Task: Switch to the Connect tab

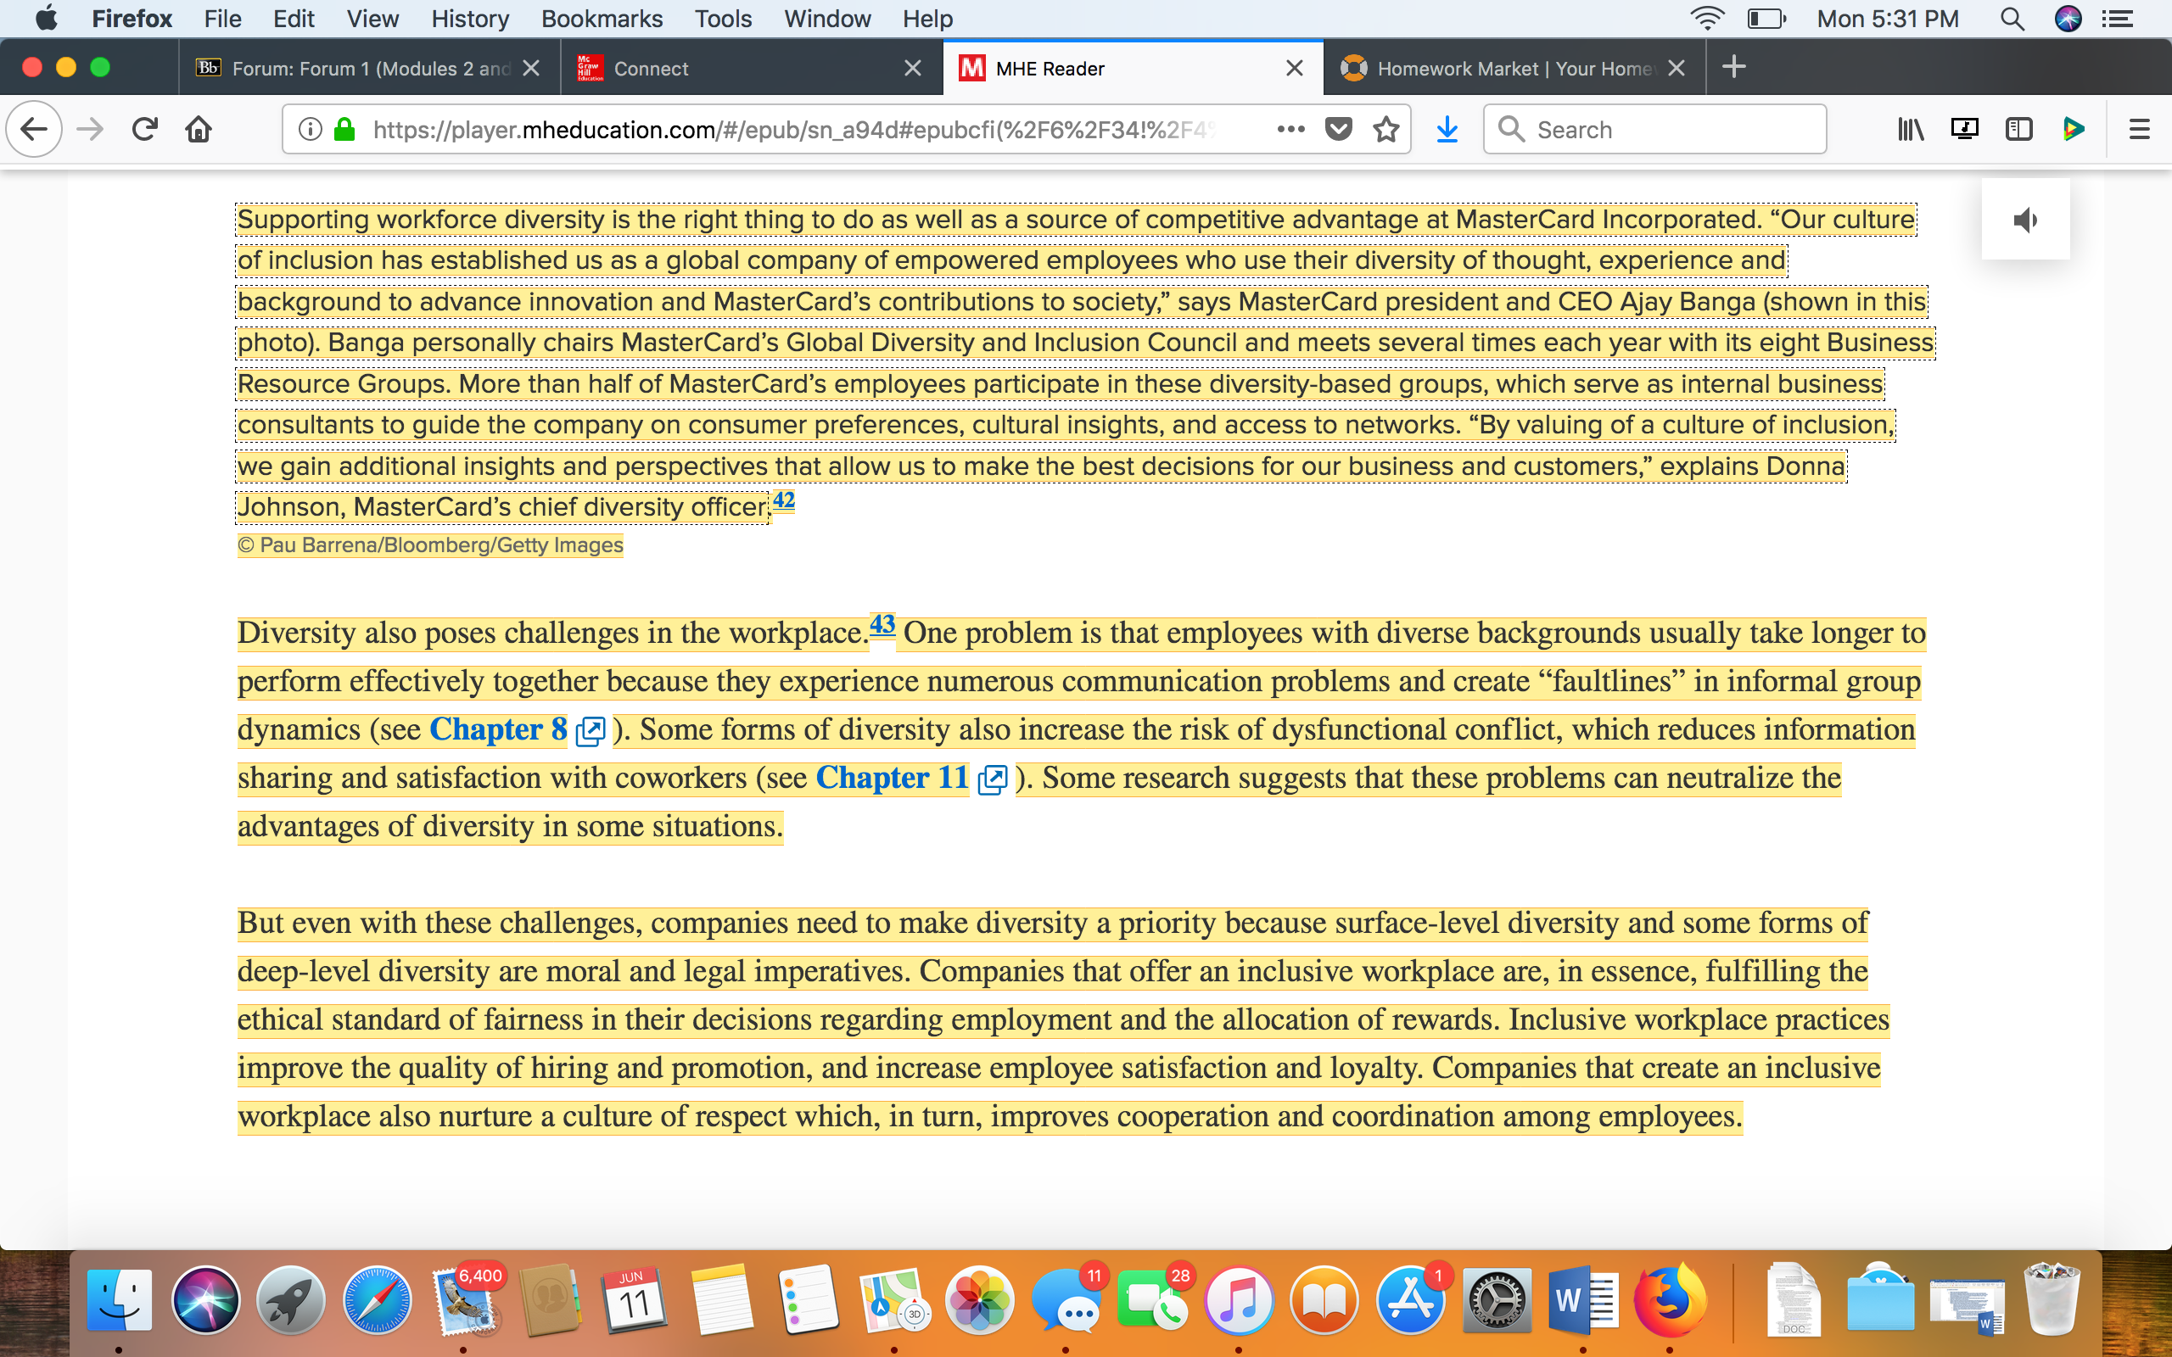Action: [x=751, y=68]
